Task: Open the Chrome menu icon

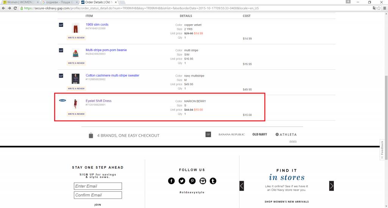Action: (x=385, y=8)
